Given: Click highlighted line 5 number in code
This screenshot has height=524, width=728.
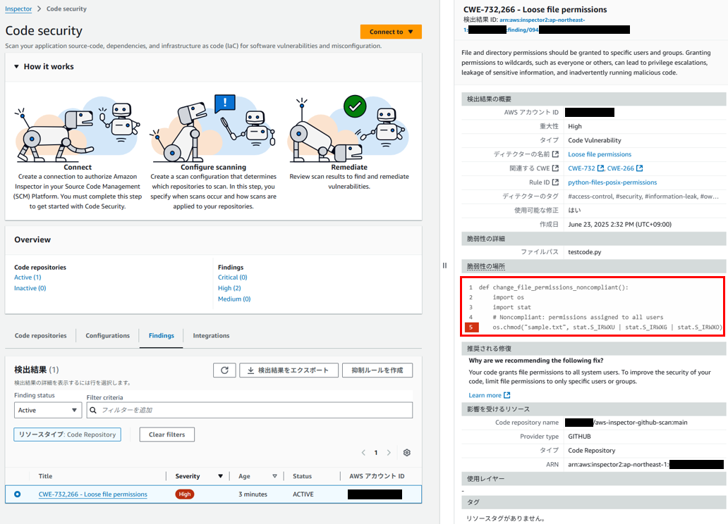Looking at the screenshot, I should (x=472, y=327).
